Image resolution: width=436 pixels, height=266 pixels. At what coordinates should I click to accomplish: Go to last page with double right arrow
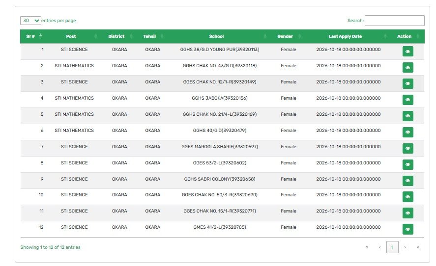click(x=418, y=247)
